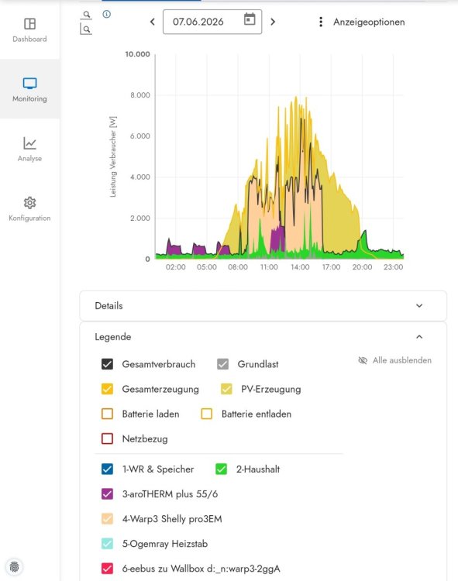Screen dimensions: 458x581
Task: Click Alle ausblenden text
Action: pos(402,360)
